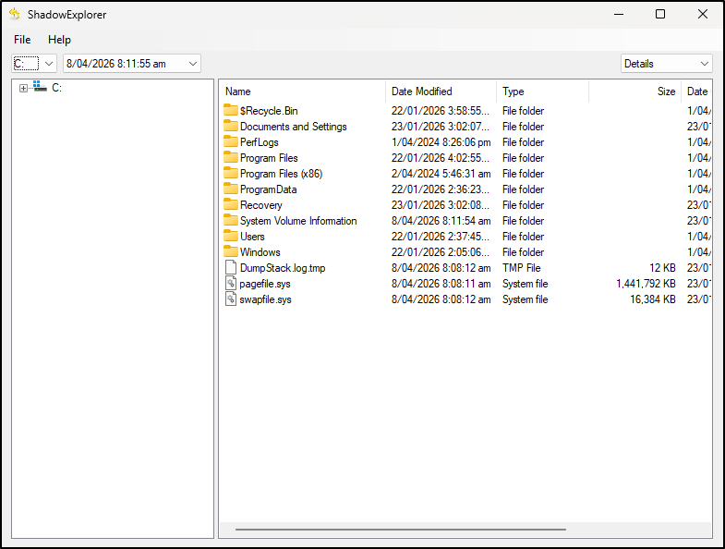
Task: Select the swapfile.sys file name
Action: click(x=265, y=300)
